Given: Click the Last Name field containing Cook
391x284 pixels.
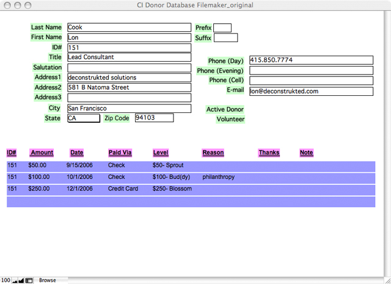Looking at the screenshot, I should click(x=128, y=27).
